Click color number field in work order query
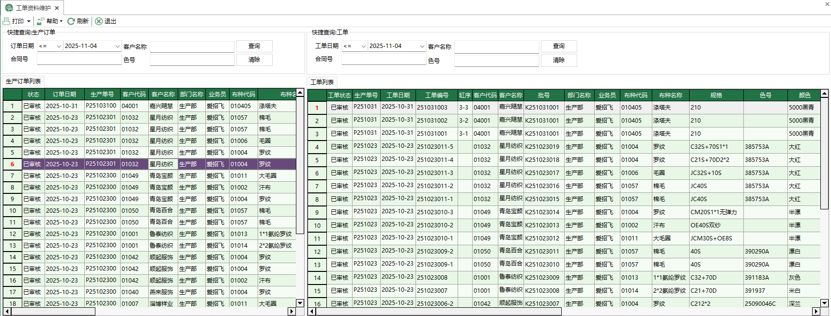831x316 pixels. tap(497, 60)
